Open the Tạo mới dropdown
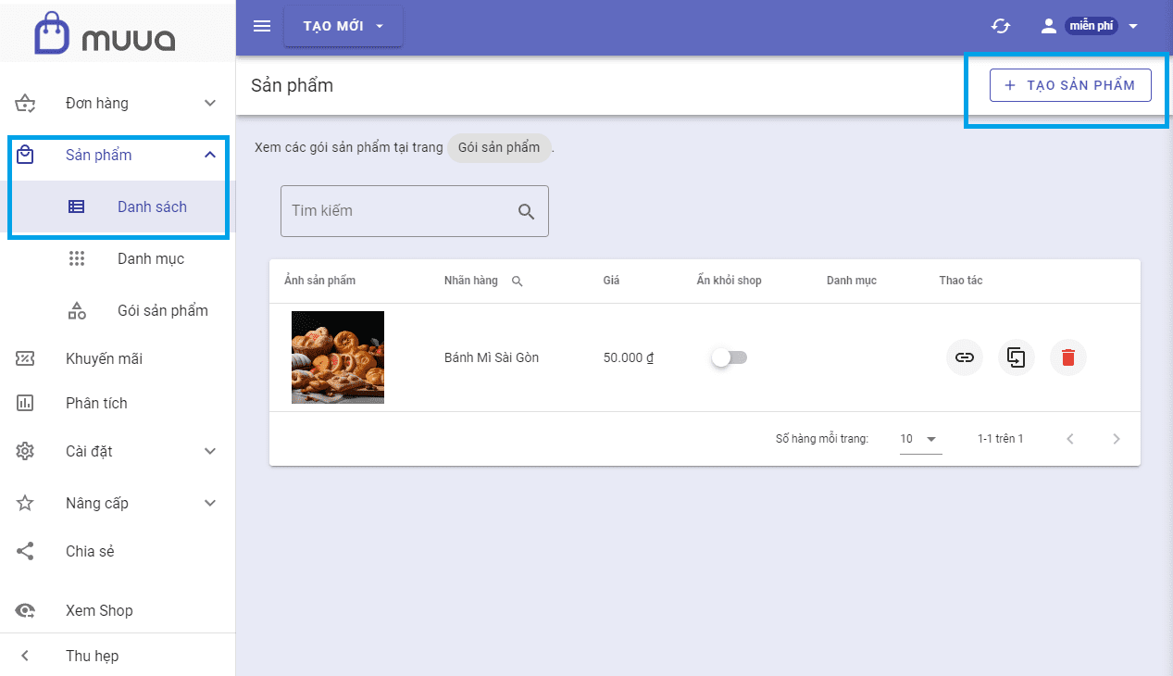1173x676 pixels. (343, 26)
